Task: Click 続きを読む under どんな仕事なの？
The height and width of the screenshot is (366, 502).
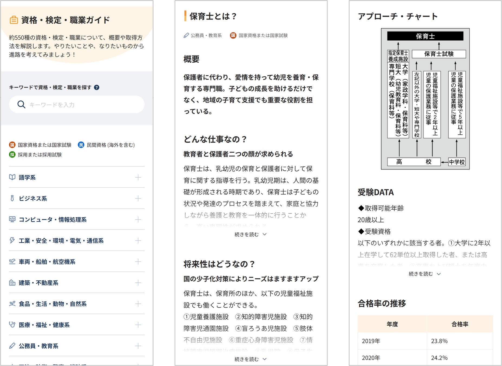Action: pyautogui.click(x=247, y=234)
